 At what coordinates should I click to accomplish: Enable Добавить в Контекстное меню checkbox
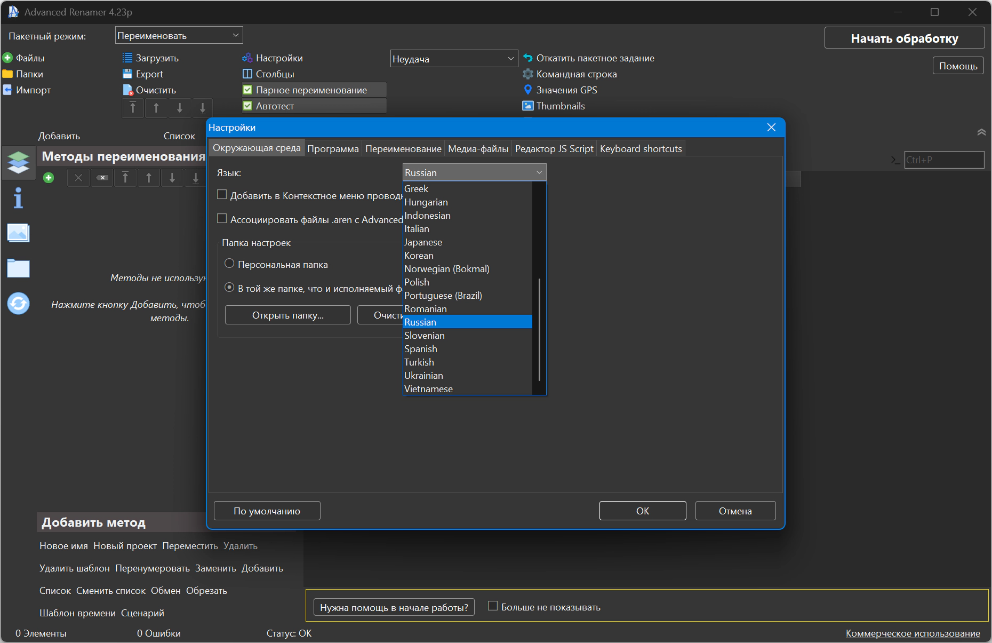click(222, 195)
